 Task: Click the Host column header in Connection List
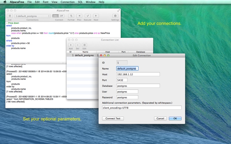point(107,52)
